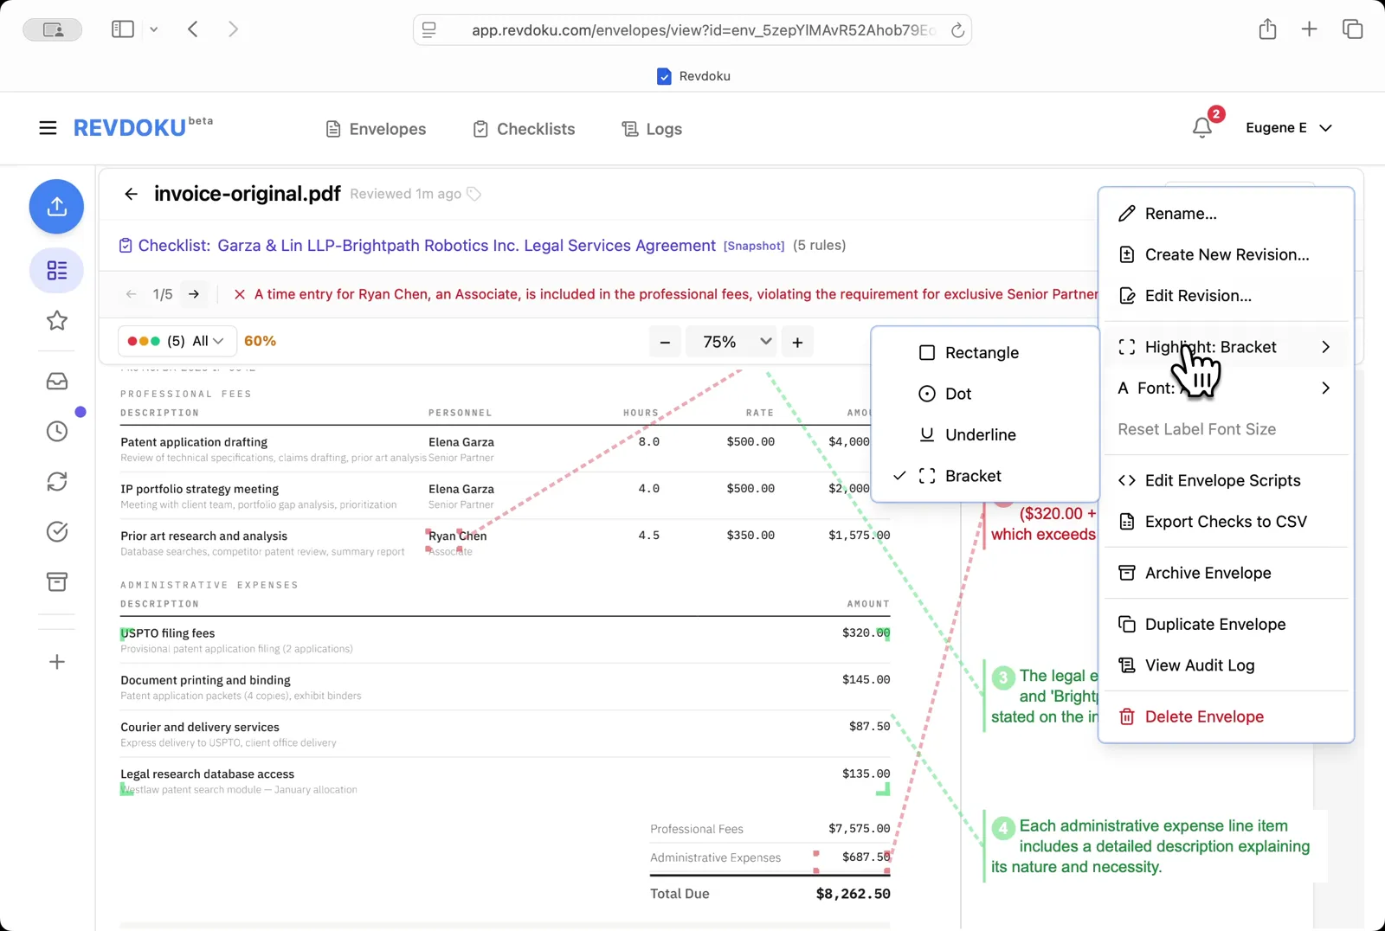Open the Garza & Lin LLP checklist link
The height and width of the screenshot is (931, 1385).
tap(463, 245)
